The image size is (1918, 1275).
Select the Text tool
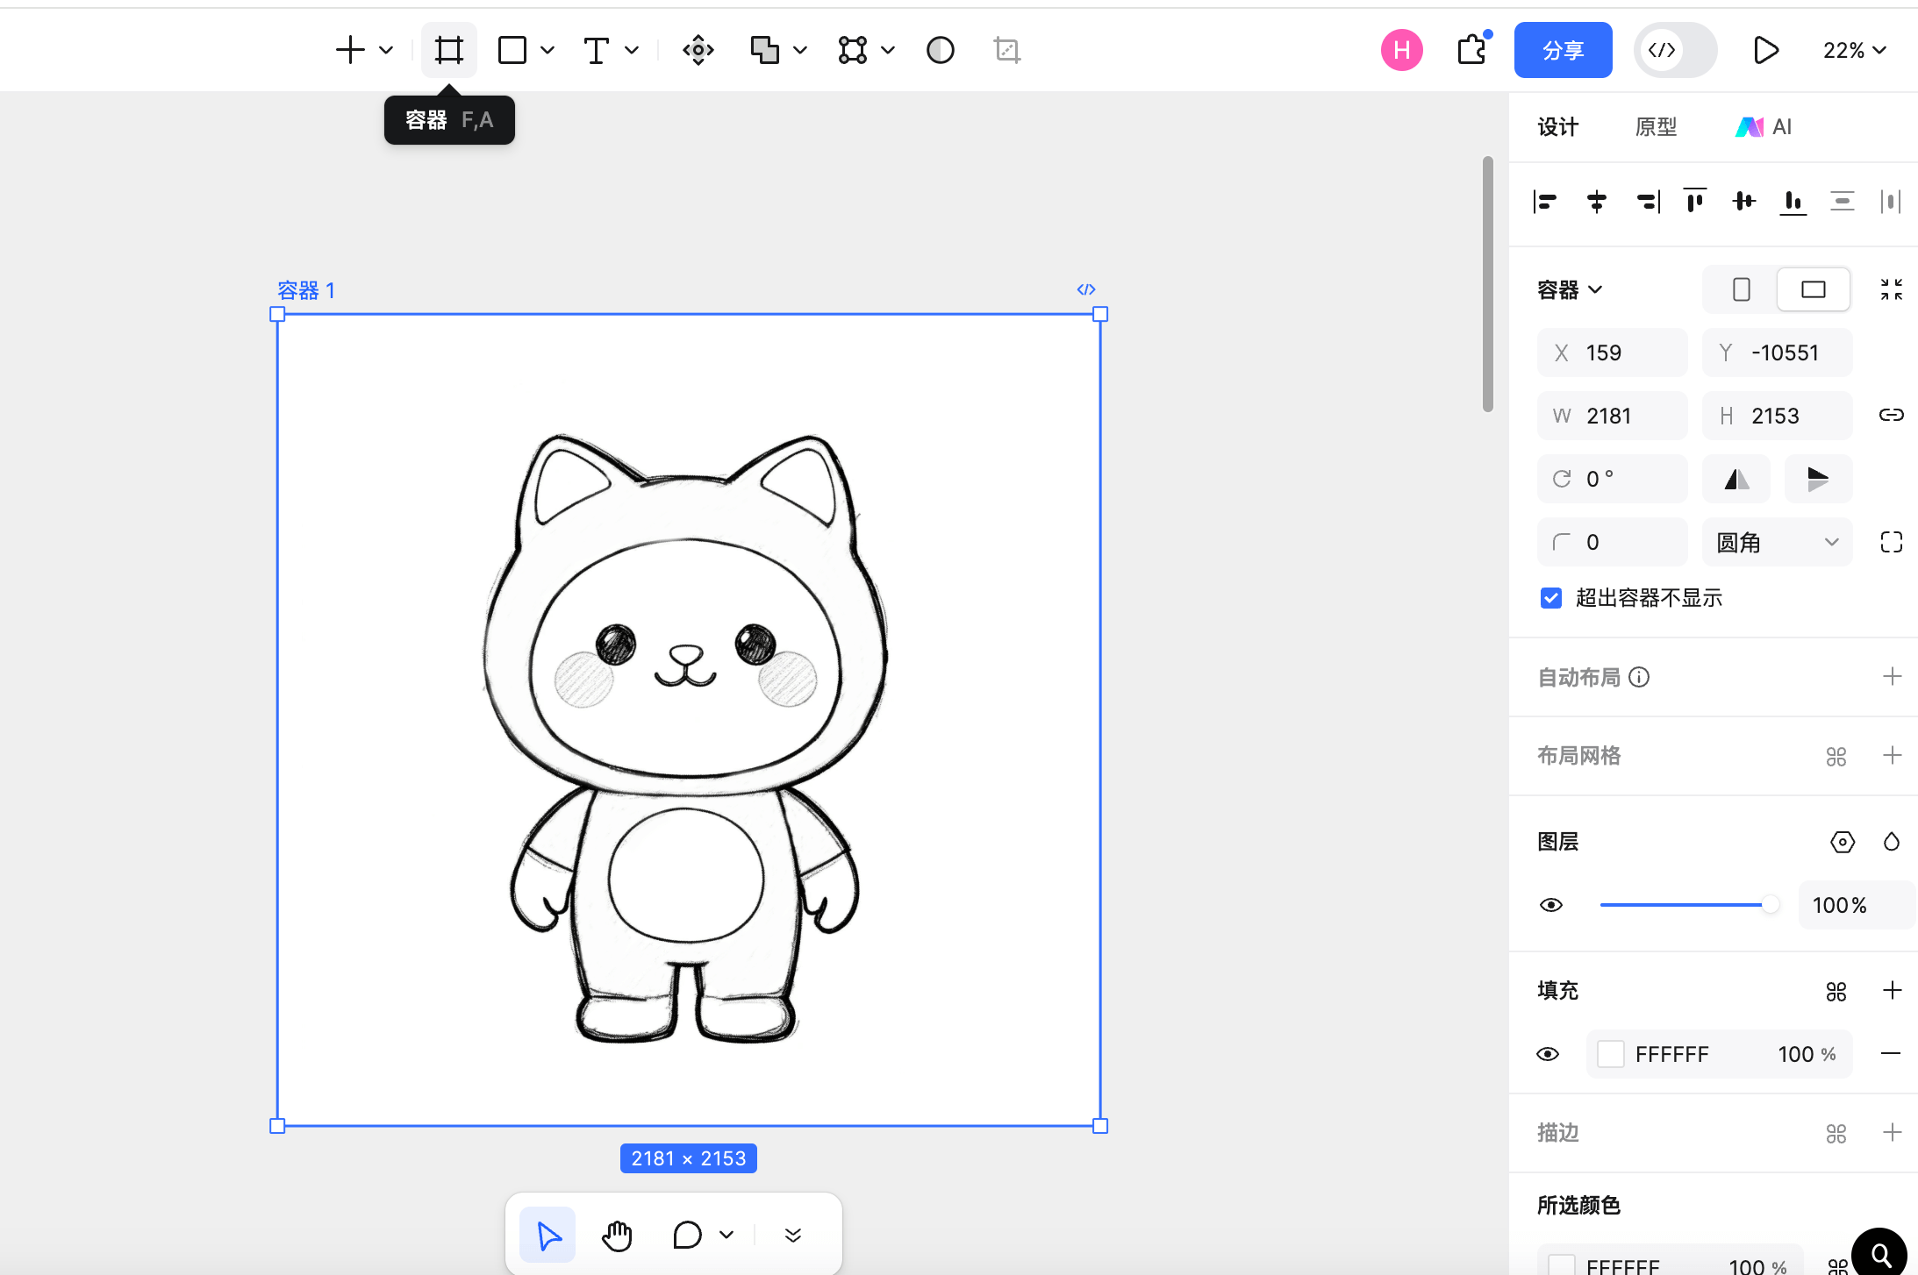point(597,50)
